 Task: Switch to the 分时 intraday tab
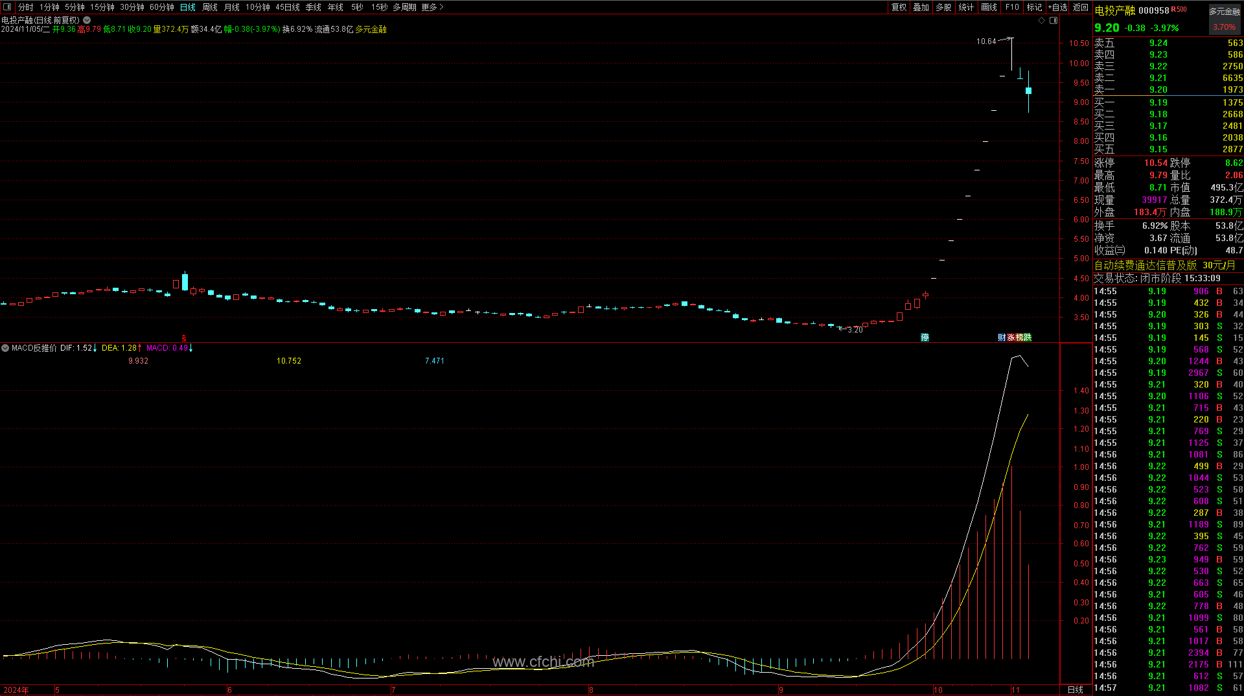click(x=25, y=7)
